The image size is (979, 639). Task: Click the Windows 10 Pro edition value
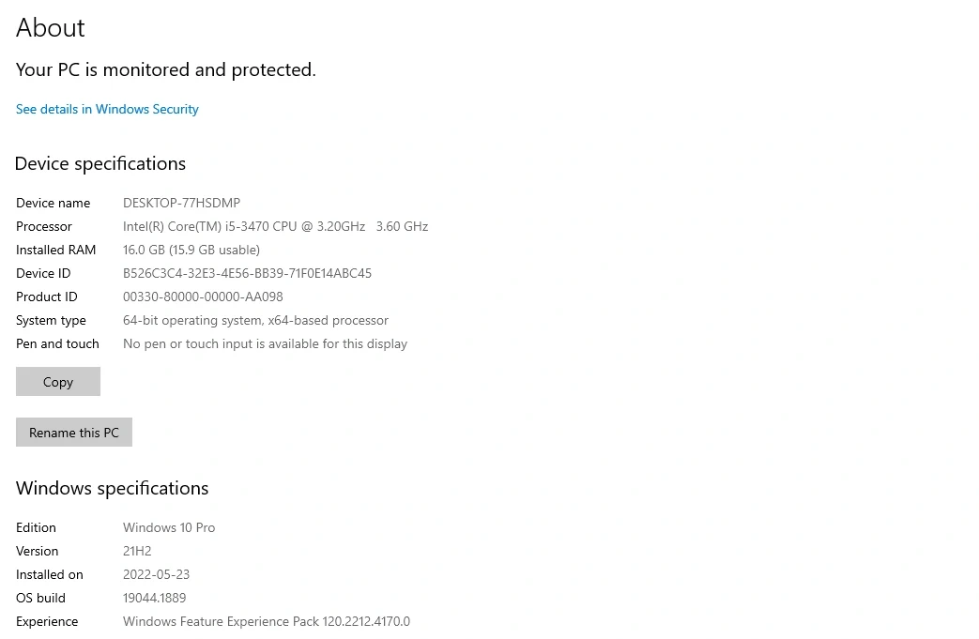tap(169, 527)
